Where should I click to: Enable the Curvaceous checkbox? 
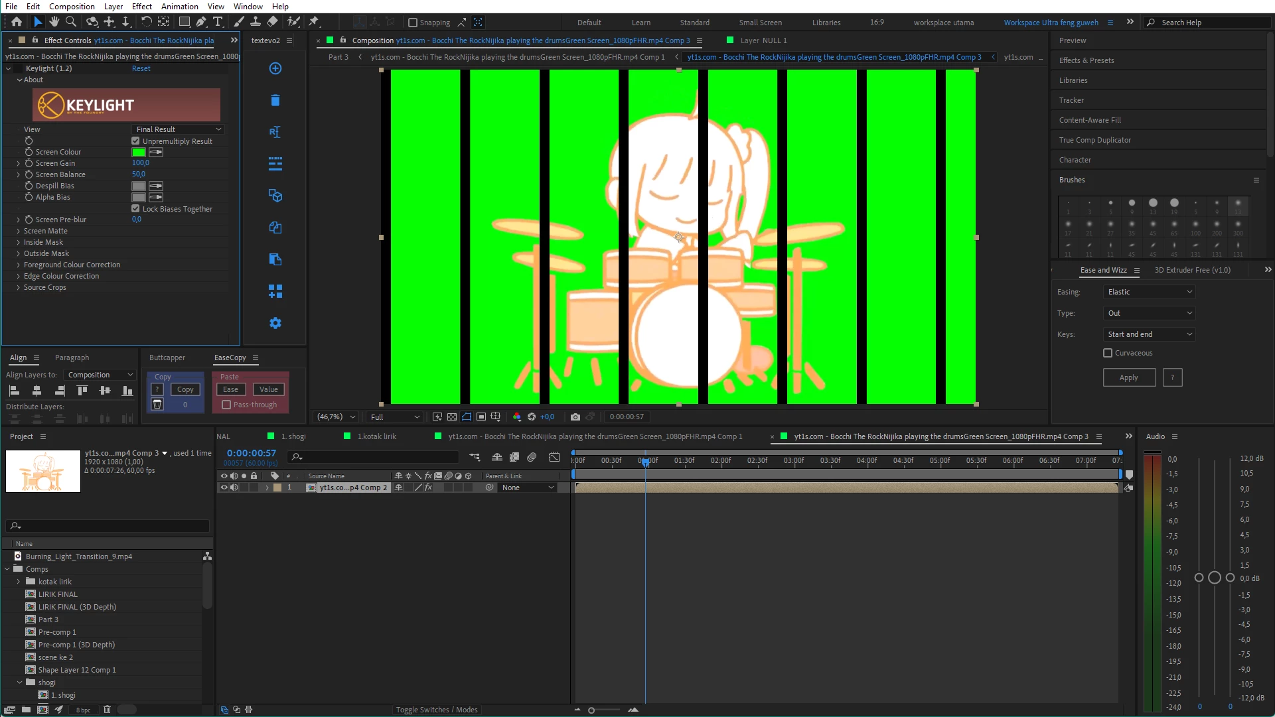tap(1108, 353)
